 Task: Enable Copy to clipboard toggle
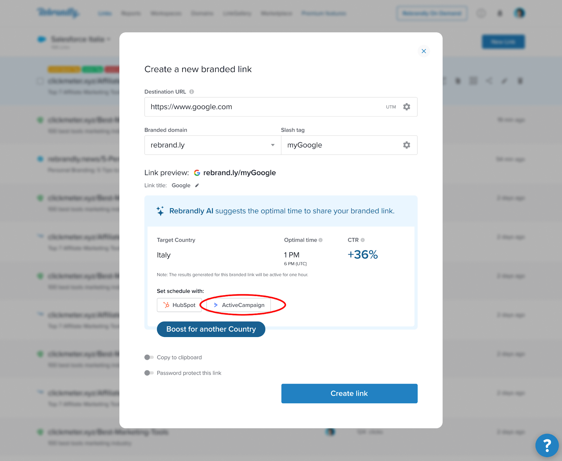(149, 357)
